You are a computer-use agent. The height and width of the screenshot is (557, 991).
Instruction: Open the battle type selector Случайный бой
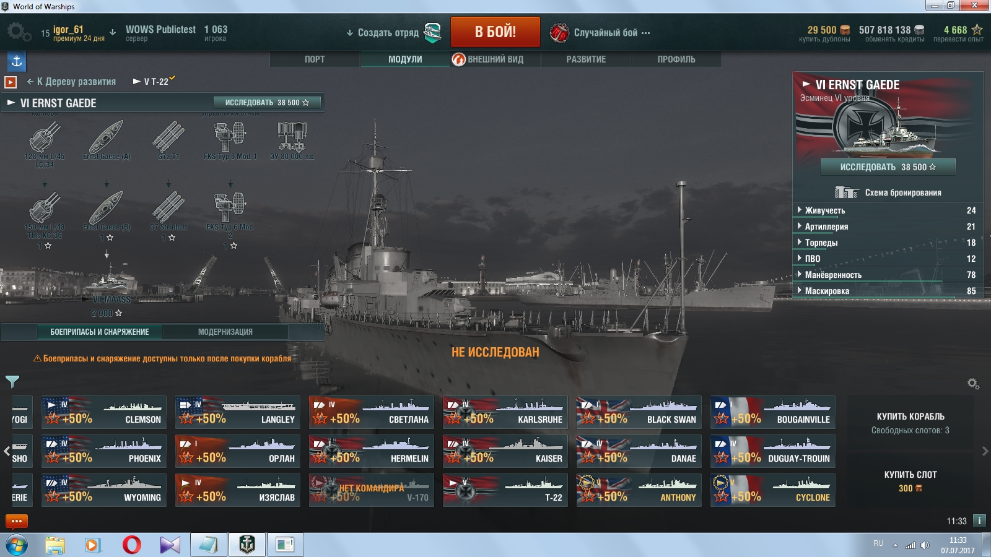(600, 32)
